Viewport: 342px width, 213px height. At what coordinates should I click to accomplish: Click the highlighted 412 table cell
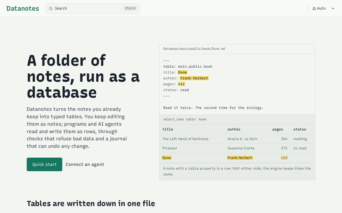pos(284,158)
